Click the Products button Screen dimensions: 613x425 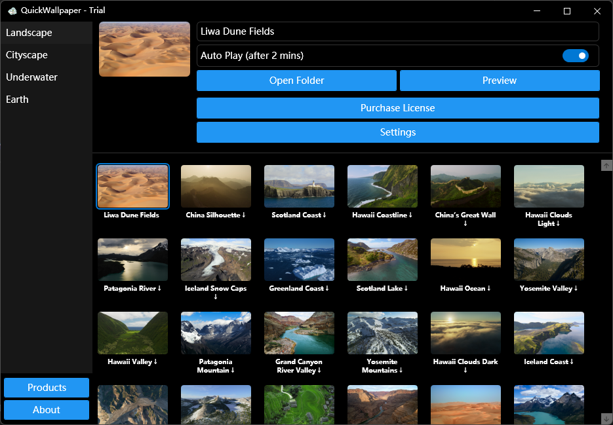point(46,388)
